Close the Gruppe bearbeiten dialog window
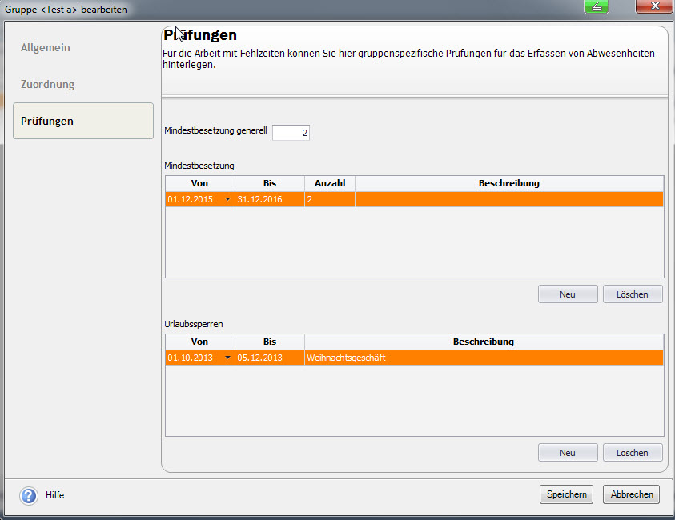 pos(654,7)
